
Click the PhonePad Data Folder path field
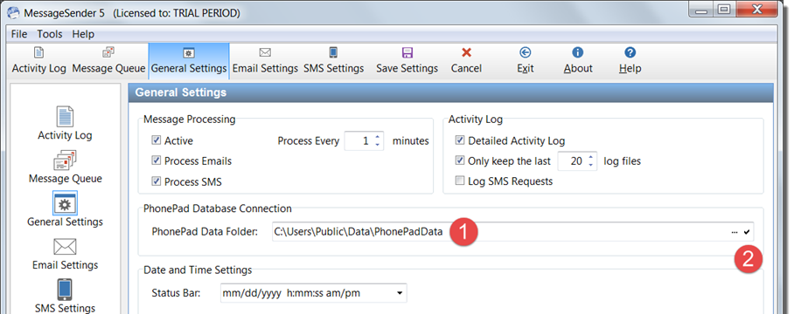click(x=513, y=232)
